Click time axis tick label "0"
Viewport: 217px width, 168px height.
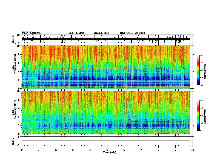[x=22, y=150]
